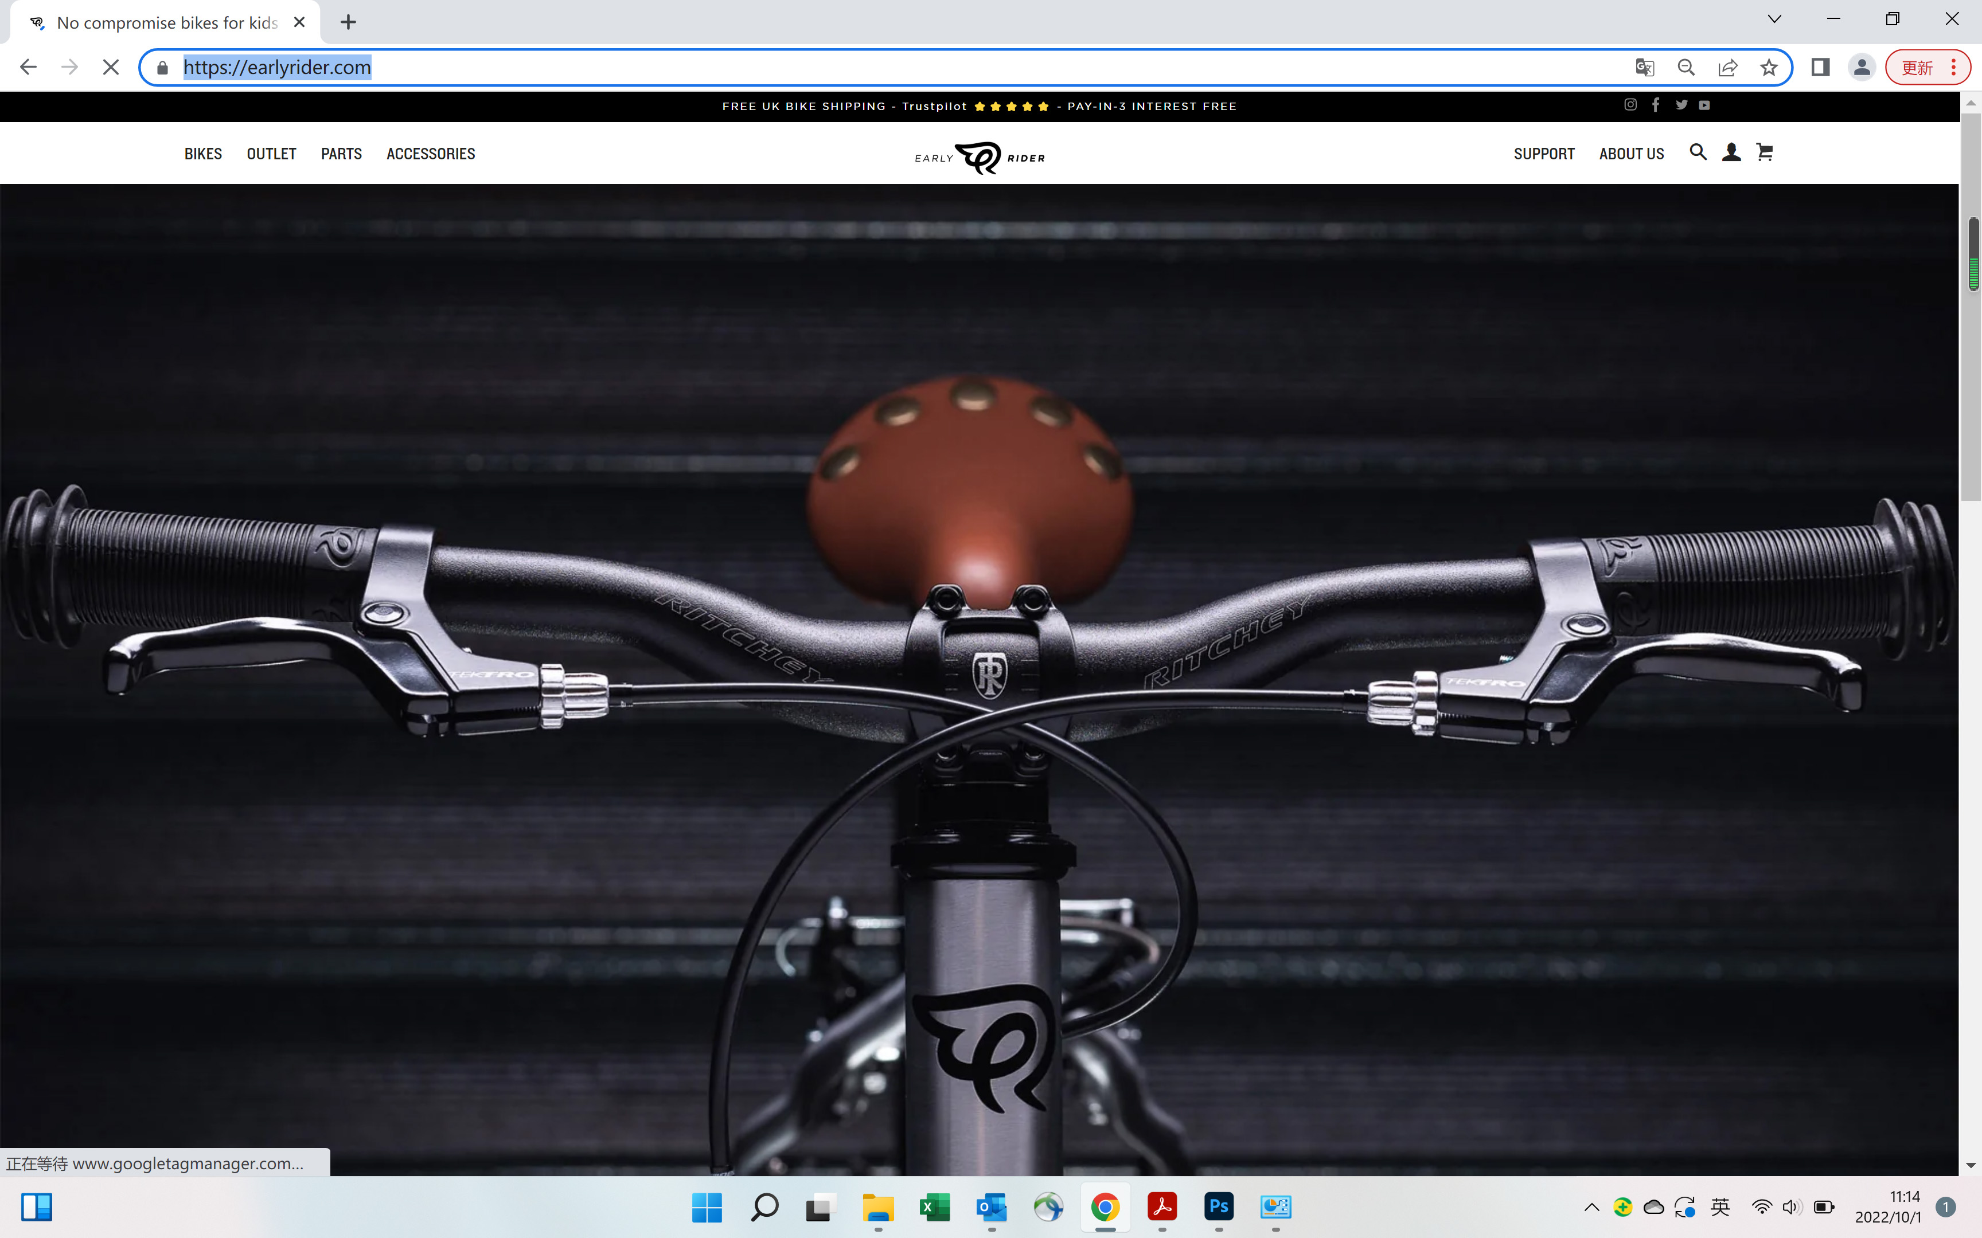Open the ACCESSORIES navigation menu

430,154
